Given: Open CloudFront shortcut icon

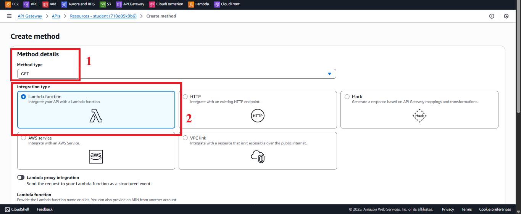Looking at the screenshot, I should (217, 4).
